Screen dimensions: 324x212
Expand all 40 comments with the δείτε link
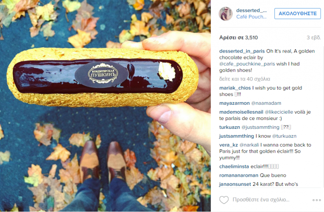click(x=244, y=79)
